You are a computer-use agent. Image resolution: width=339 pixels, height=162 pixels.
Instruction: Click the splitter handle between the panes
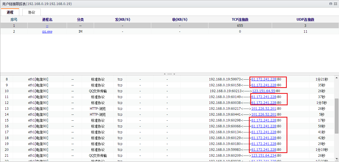click(169, 74)
